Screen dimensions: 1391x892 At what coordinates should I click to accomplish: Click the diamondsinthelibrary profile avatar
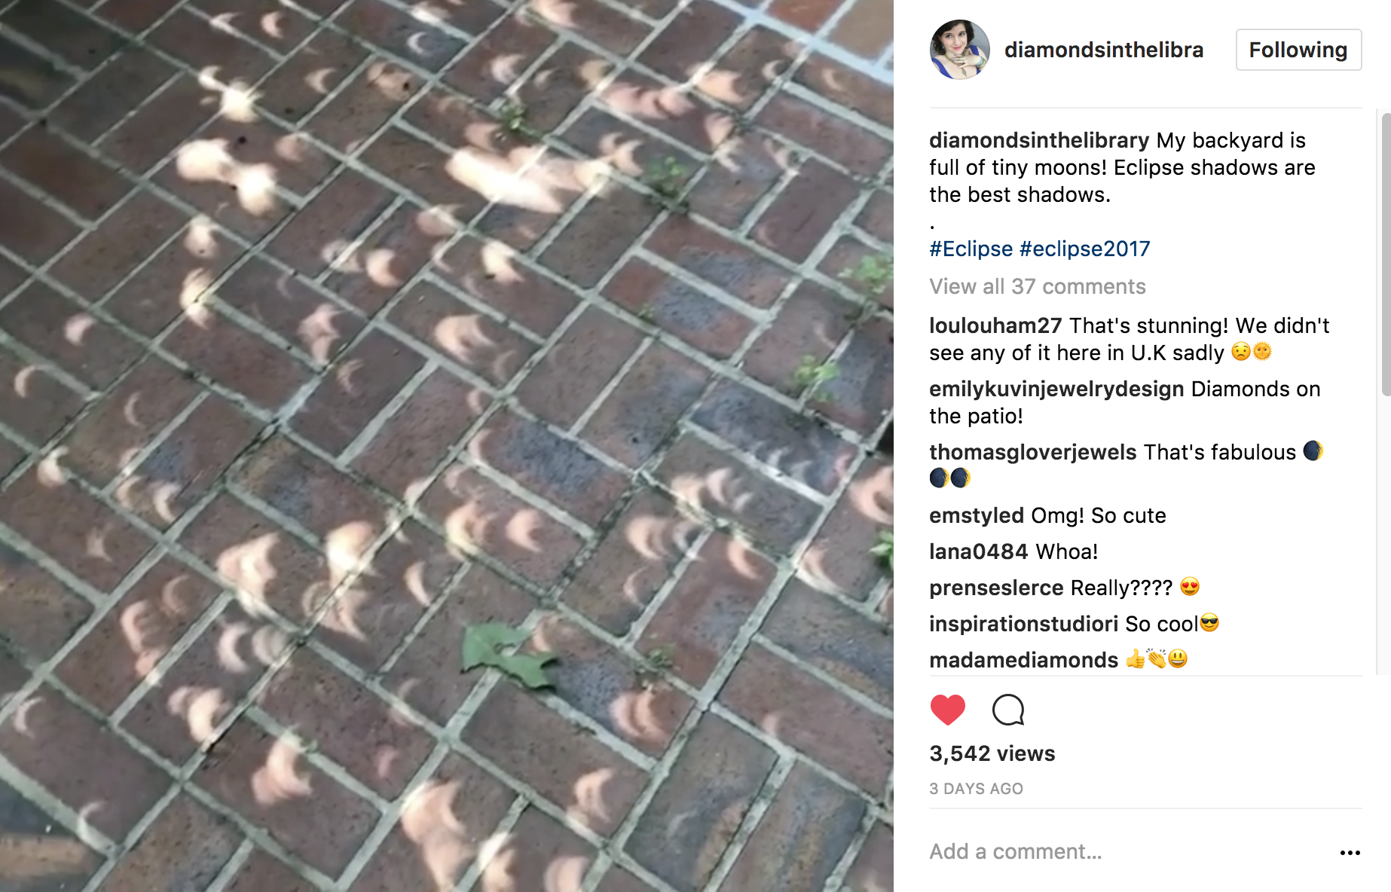pos(959,50)
